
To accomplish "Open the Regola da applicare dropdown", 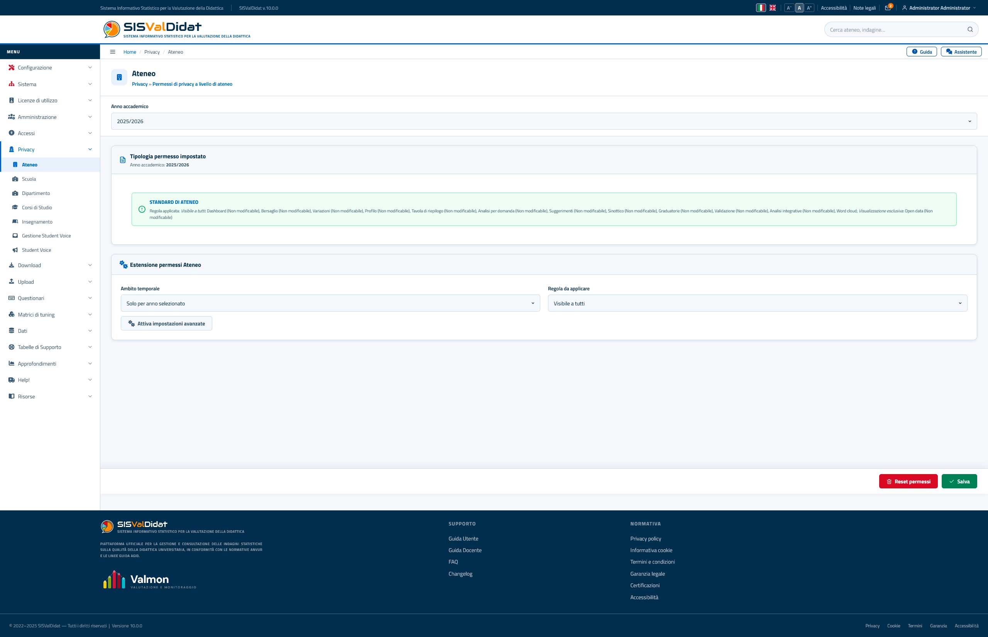I will (x=757, y=303).
